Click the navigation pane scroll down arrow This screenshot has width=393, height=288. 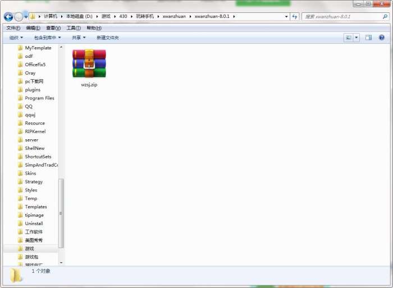pyautogui.click(x=61, y=263)
